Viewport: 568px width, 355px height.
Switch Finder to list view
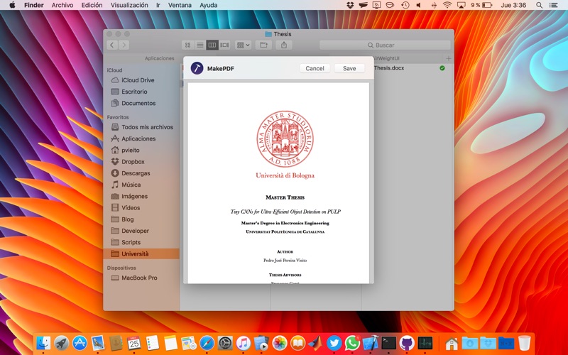(200, 45)
